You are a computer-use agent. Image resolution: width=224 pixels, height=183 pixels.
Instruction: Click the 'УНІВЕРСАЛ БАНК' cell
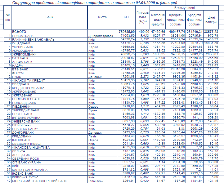(49, 121)
